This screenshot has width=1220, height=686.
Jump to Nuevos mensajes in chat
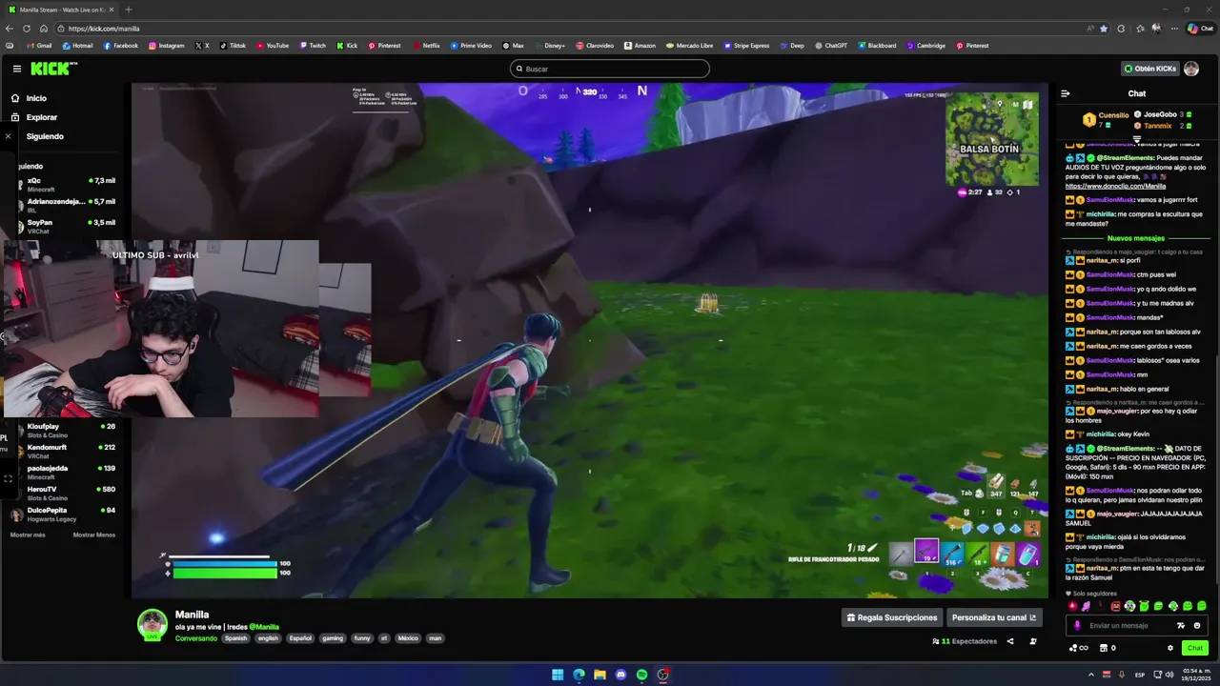point(1136,238)
